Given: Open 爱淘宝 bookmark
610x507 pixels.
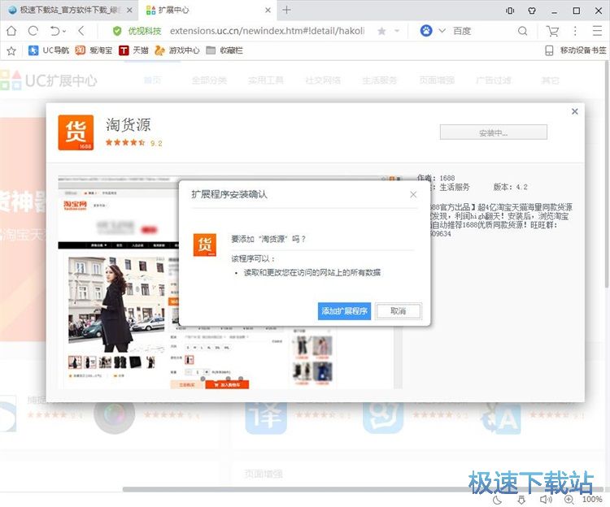Looking at the screenshot, I should 94,50.
